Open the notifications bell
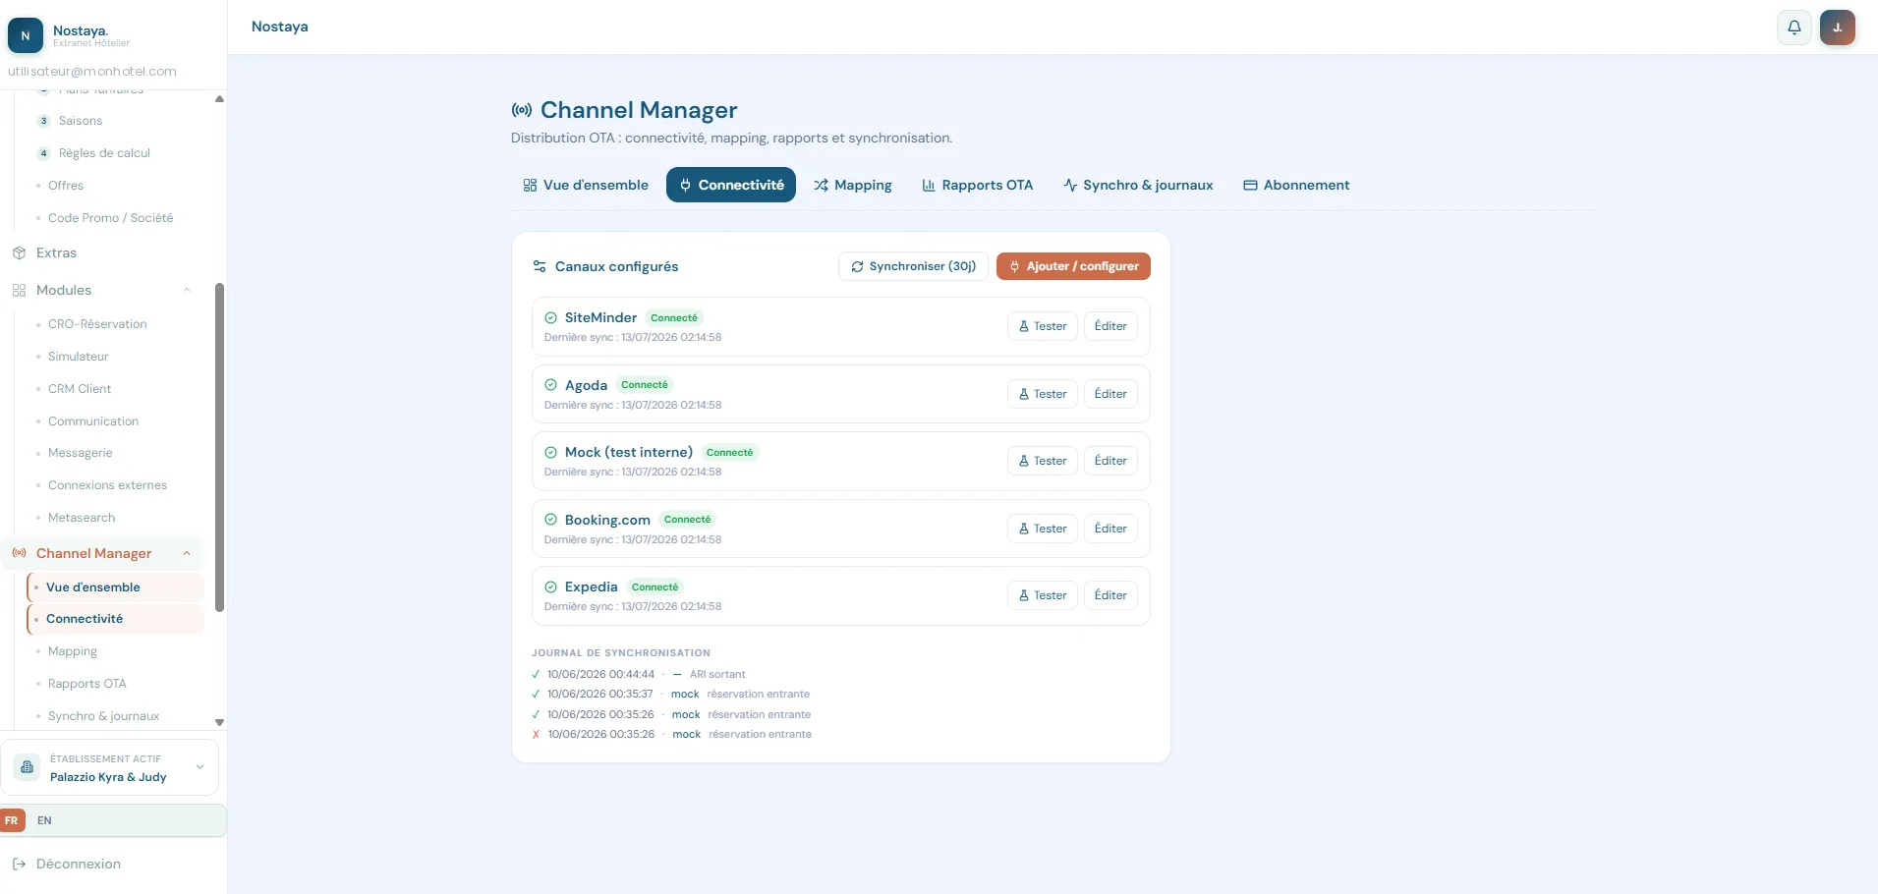Screen dimensions: 1878x894 [x=1793, y=28]
